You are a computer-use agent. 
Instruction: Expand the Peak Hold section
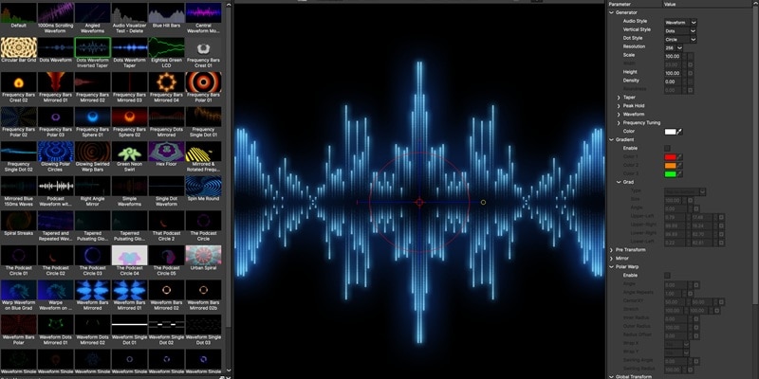619,106
